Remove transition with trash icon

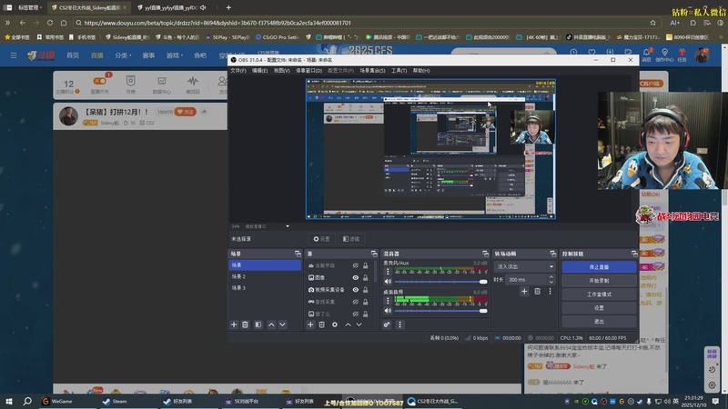click(x=537, y=291)
